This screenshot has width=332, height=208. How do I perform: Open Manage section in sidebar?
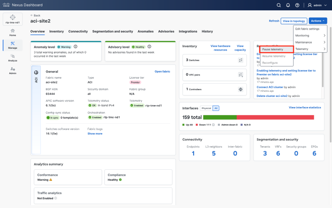point(13,45)
